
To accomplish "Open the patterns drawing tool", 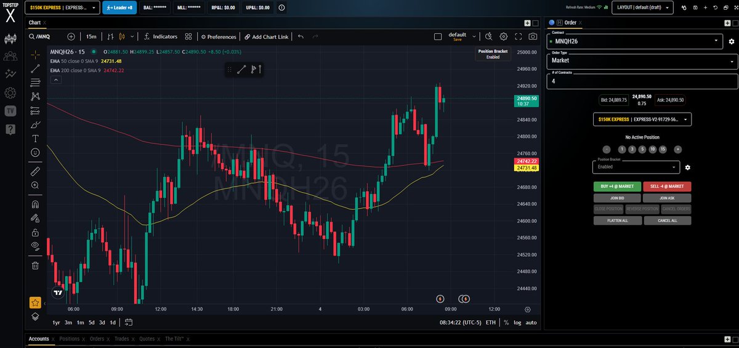I will pos(35,96).
